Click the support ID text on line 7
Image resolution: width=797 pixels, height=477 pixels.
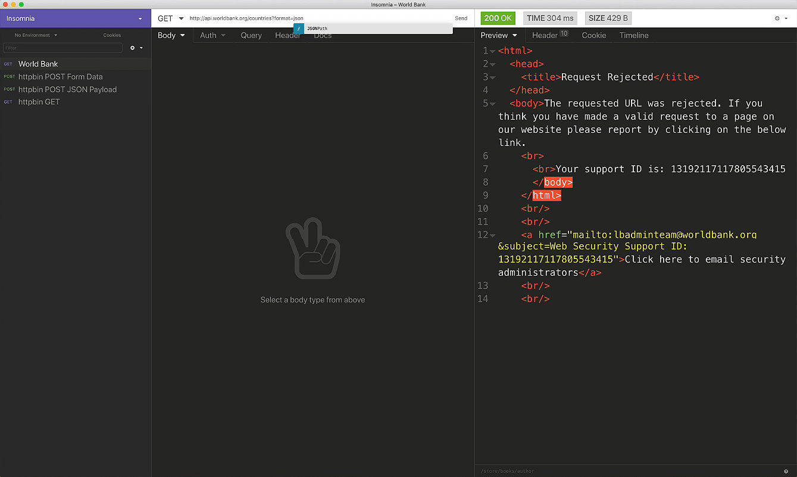[x=671, y=169]
